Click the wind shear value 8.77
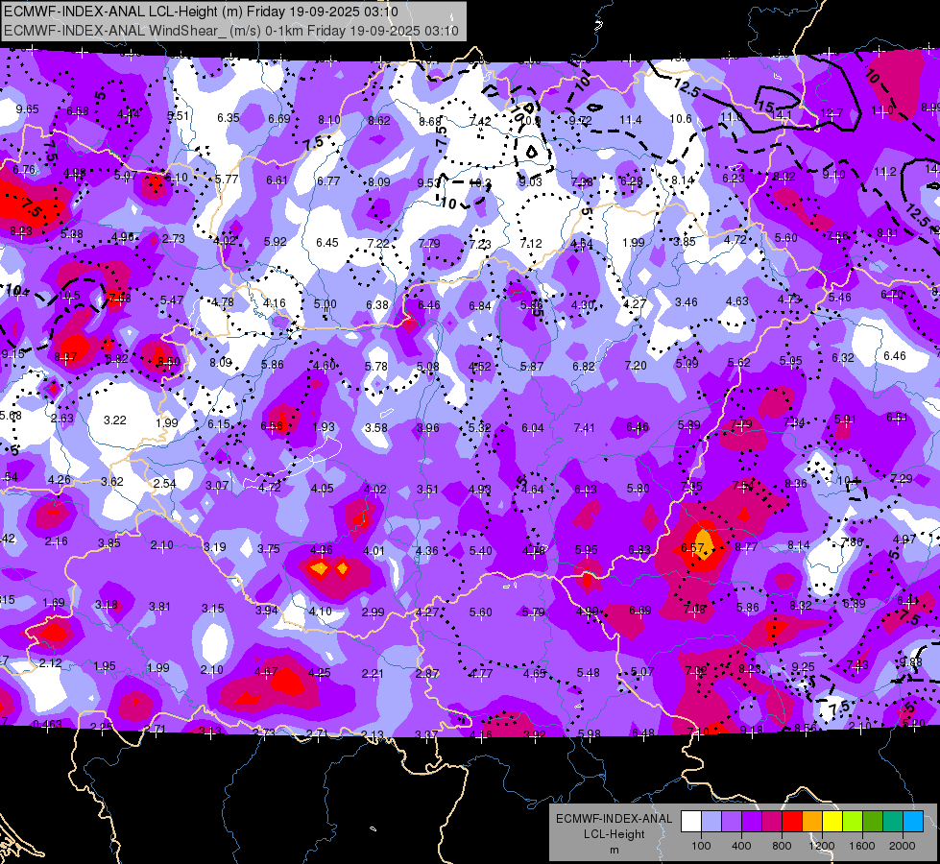The image size is (940, 864). 746,547
